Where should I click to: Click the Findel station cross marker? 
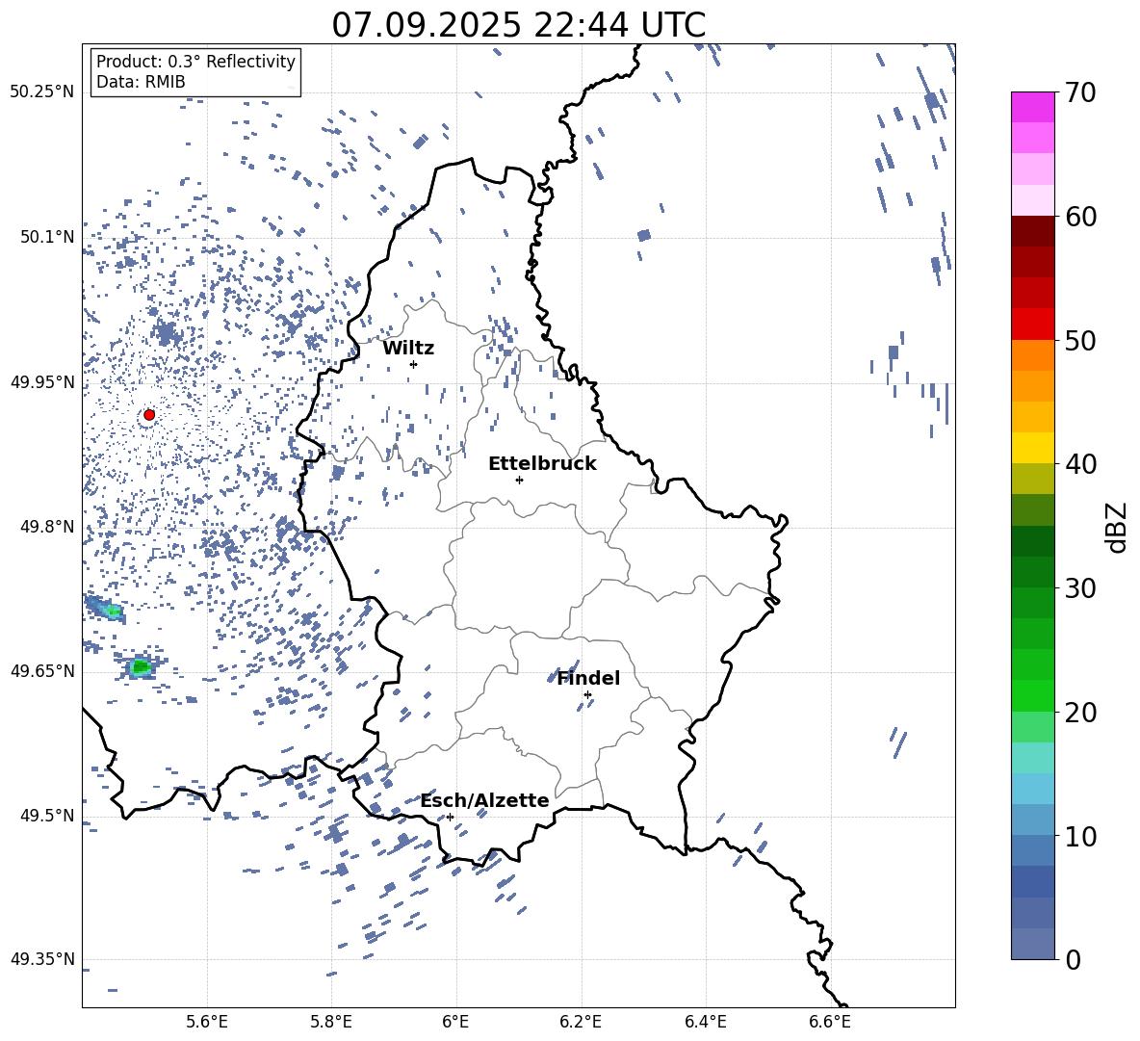point(587,695)
